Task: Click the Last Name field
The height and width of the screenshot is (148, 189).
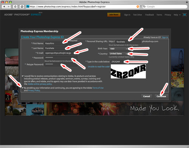Action: click(61, 48)
